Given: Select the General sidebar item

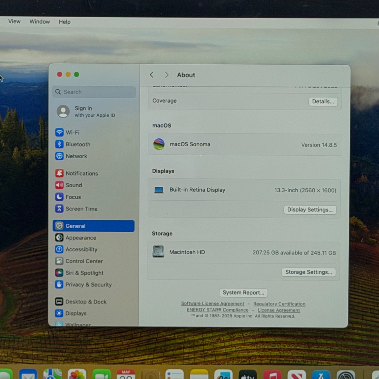Looking at the screenshot, I should tap(93, 226).
